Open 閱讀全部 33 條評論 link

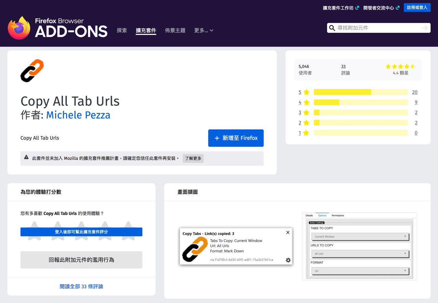[x=81, y=286]
